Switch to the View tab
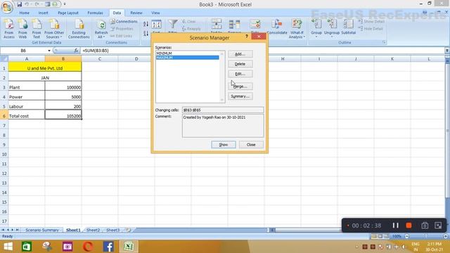The height and width of the screenshot is (253, 450). (155, 13)
